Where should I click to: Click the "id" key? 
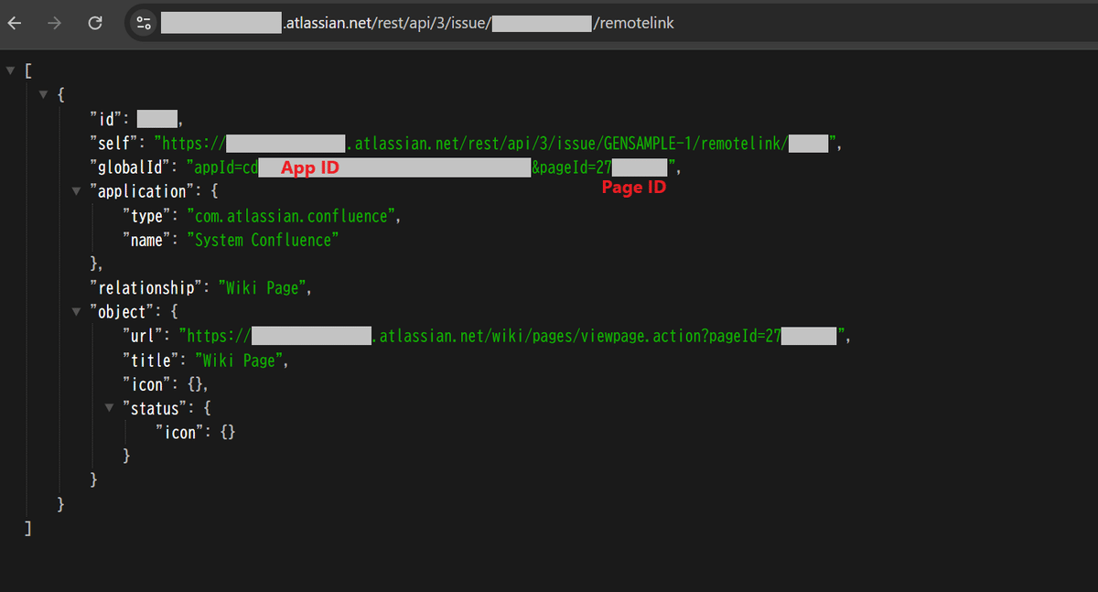(108, 118)
